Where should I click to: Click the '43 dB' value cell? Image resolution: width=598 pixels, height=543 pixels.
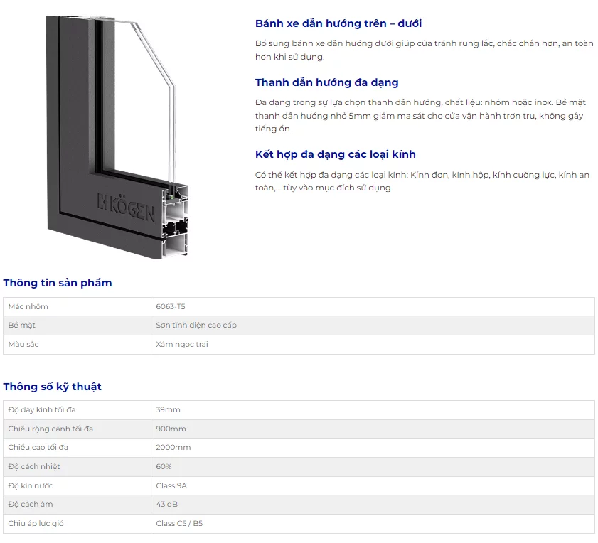pos(373,505)
